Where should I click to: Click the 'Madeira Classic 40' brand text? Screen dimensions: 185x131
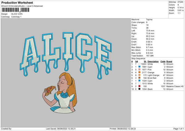175,86
